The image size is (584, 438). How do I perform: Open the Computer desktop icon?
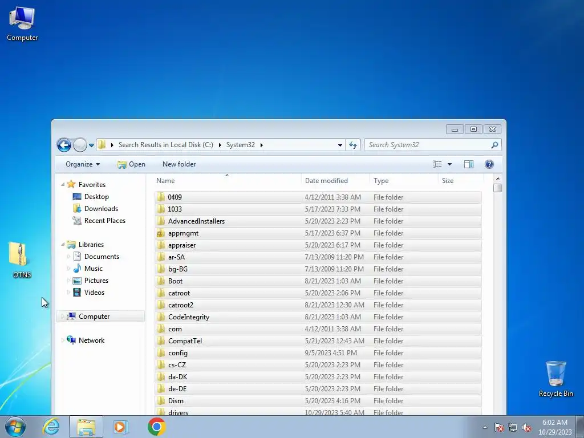tap(22, 23)
